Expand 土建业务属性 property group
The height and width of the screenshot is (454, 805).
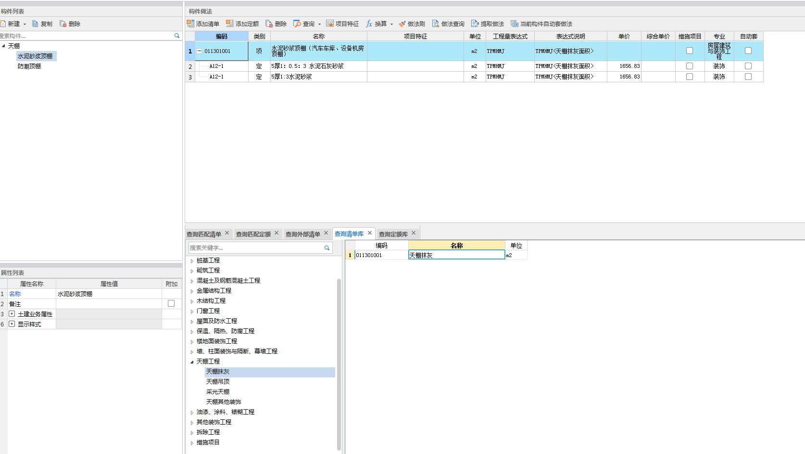(12, 314)
